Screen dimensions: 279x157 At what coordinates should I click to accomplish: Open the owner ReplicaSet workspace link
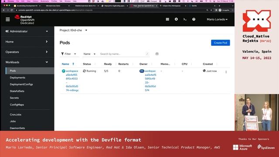150,81
